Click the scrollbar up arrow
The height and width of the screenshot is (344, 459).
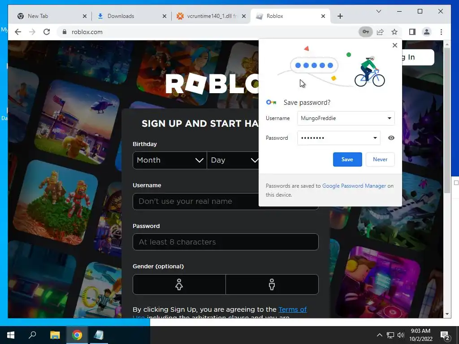[447, 44]
